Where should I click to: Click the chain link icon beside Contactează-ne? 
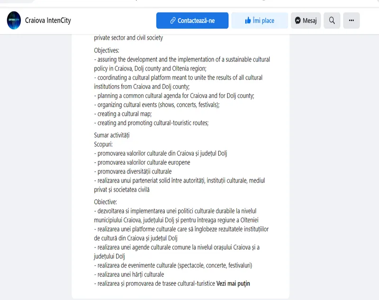coord(173,21)
